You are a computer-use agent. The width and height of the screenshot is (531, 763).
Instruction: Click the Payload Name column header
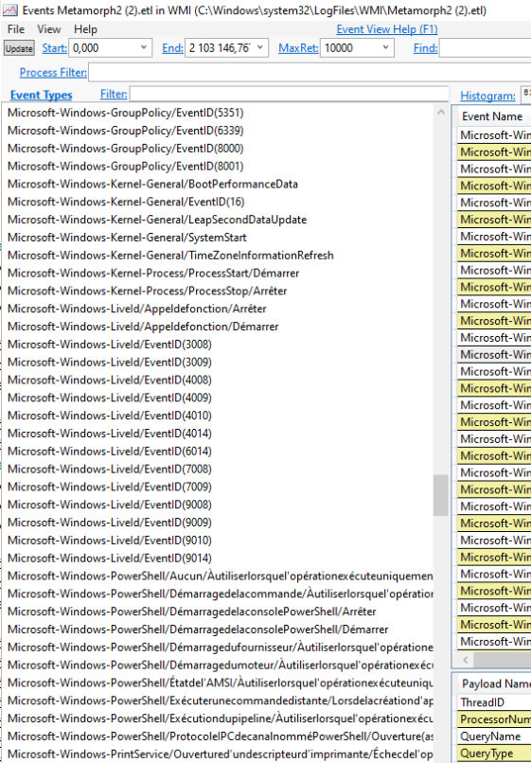coord(494,683)
